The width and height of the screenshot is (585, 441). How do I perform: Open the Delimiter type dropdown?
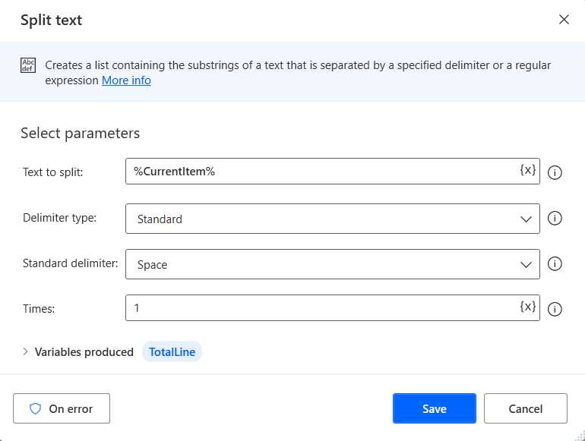(x=332, y=219)
